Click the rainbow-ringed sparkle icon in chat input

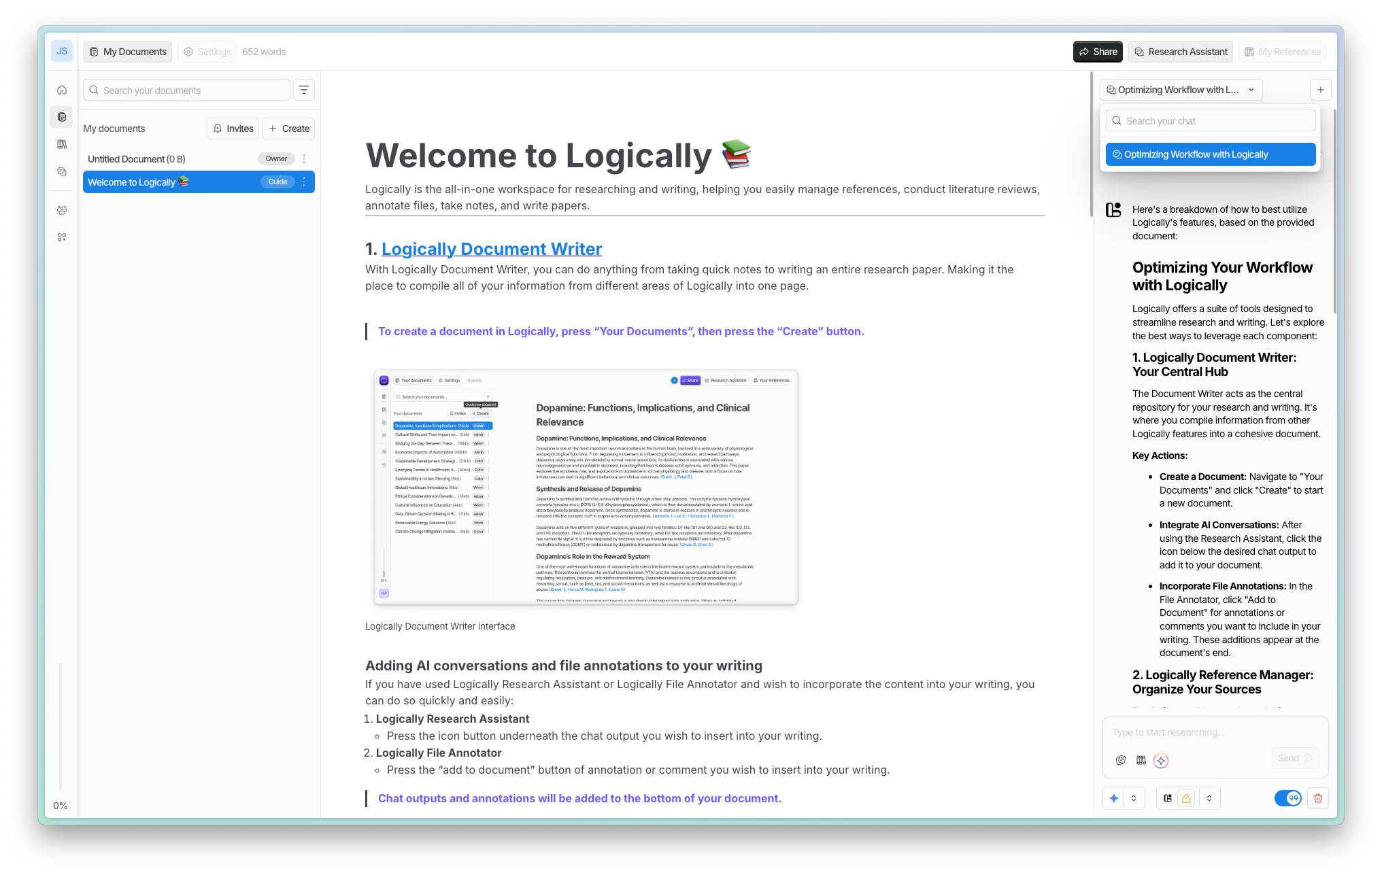(1161, 760)
